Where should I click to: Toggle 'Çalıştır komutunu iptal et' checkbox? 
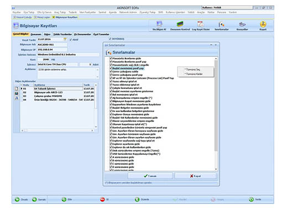[x=111, y=88]
